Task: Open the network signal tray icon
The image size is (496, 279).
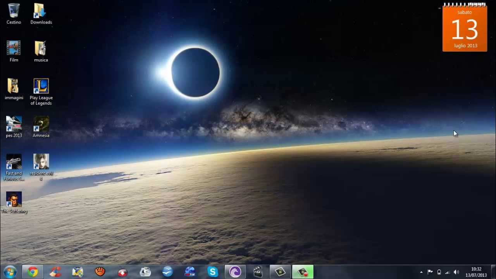Action: point(448,272)
